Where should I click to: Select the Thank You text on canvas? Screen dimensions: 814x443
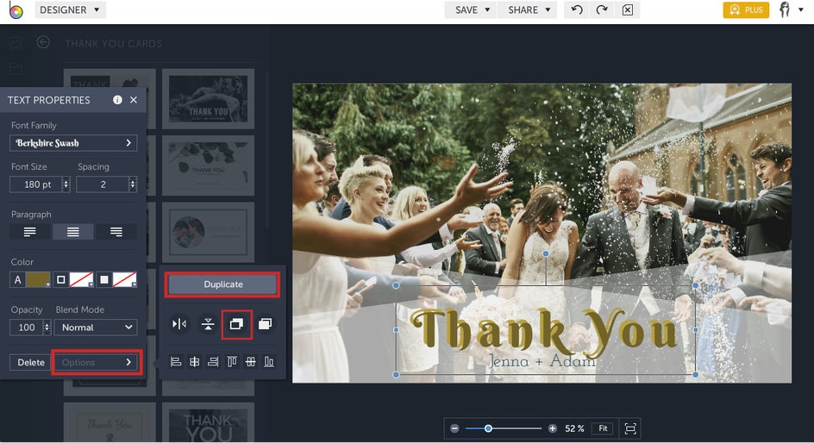545,333
